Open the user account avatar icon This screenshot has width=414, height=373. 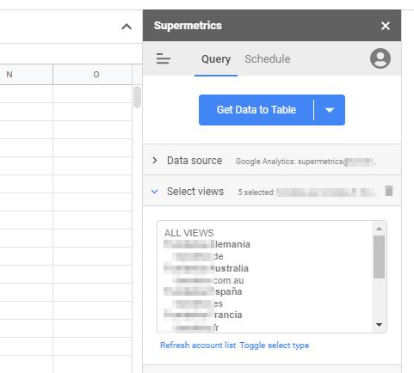380,58
